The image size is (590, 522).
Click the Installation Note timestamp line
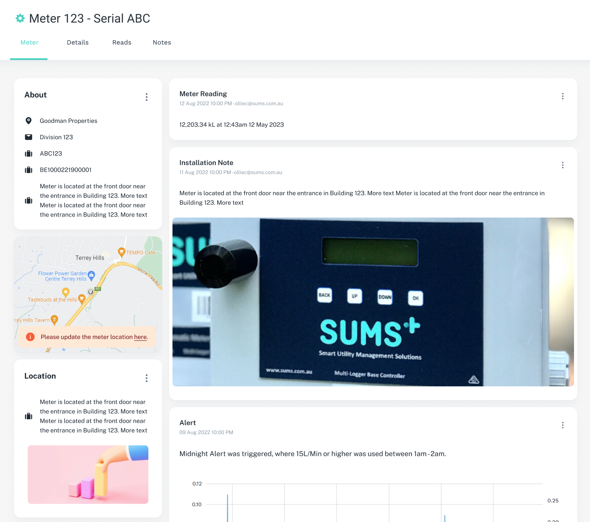231,172
